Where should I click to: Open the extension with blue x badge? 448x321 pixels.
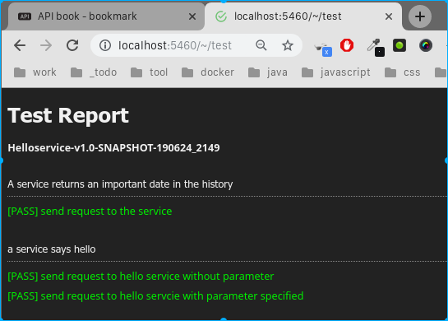coord(323,49)
